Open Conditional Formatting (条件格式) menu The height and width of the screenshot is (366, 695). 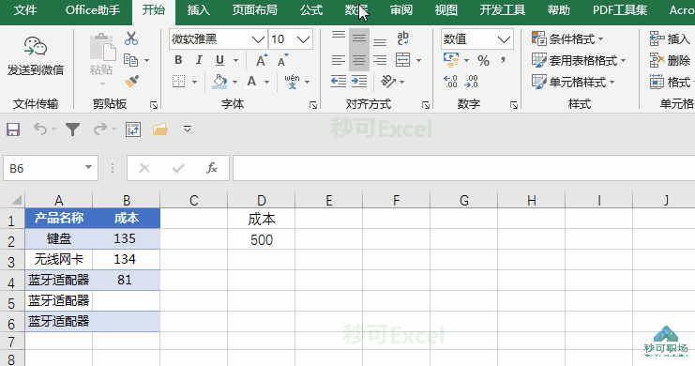[567, 39]
